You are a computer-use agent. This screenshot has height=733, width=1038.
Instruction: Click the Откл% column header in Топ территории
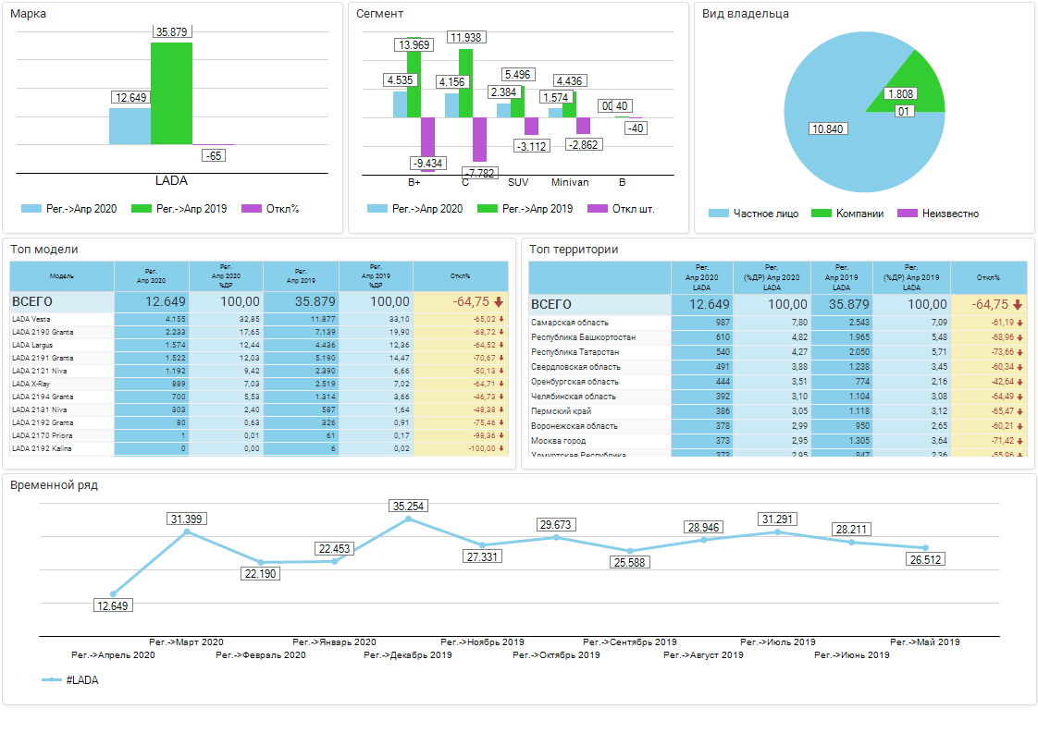[x=988, y=278]
